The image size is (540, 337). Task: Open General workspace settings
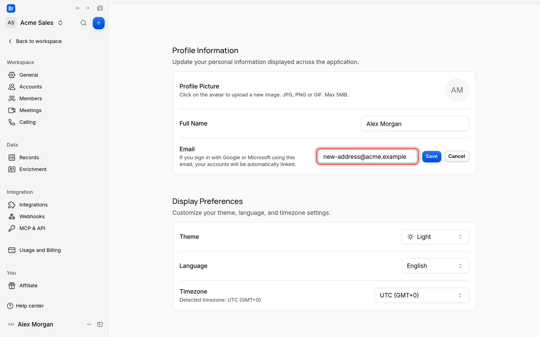point(29,75)
